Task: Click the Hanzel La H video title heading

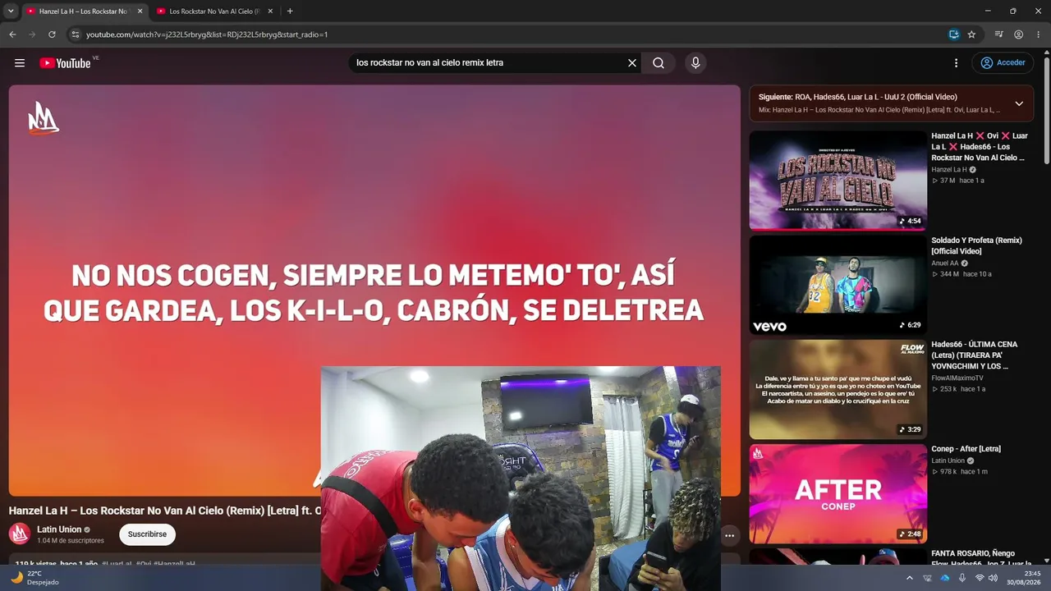Action: click(x=164, y=511)
